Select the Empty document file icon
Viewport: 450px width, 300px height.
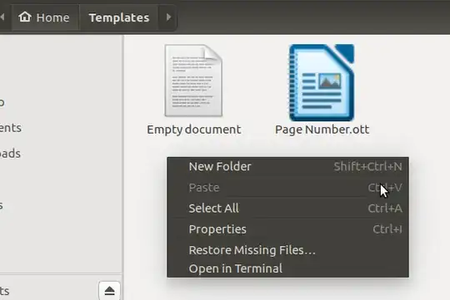(x=193, y=81)
